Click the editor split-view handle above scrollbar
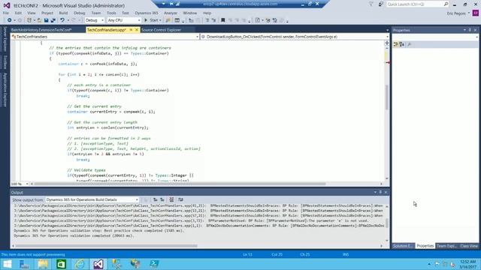Image resolution: width=481 pixels, height=270 pixels. [387, 43]
